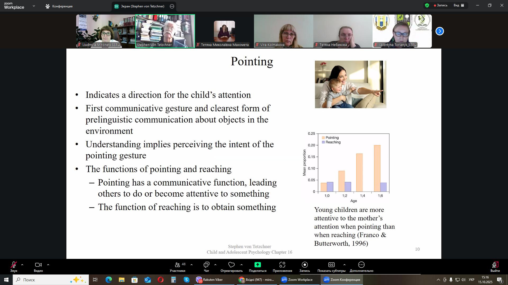Click the Record button in toolbar
Screen dimensions: 508x285
[x=305, y=265]
